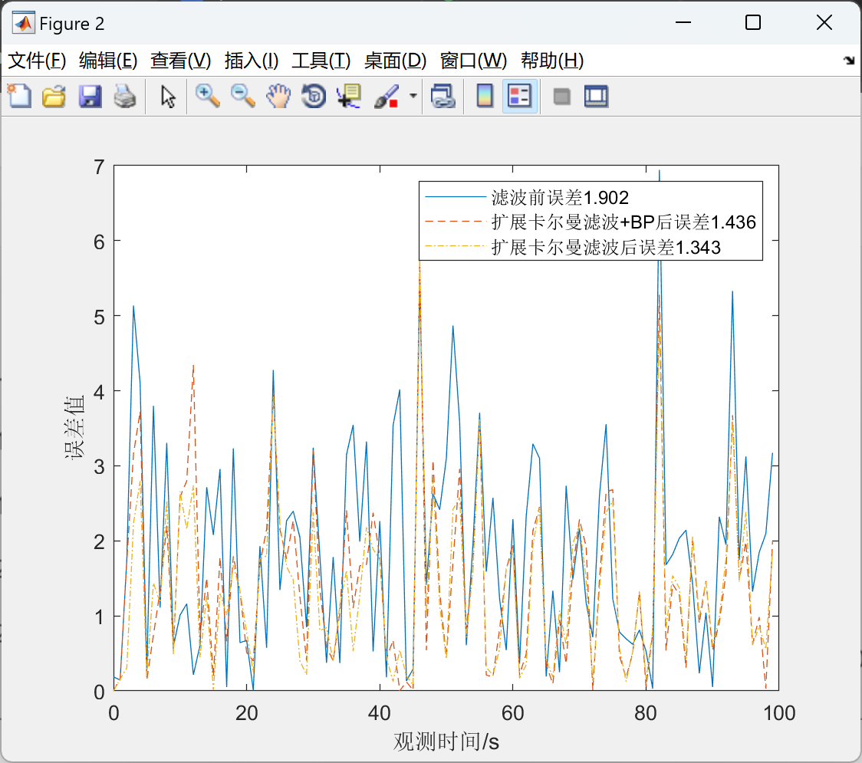Activate the Zoom Out magnifier tool
This screenshot has height=763, width=862.
pos(242,96)
